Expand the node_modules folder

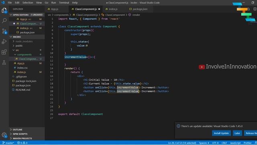click(27, 41)
